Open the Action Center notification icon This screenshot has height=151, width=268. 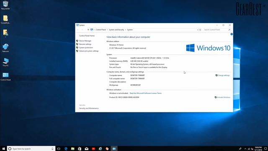(x=265, y=148)
